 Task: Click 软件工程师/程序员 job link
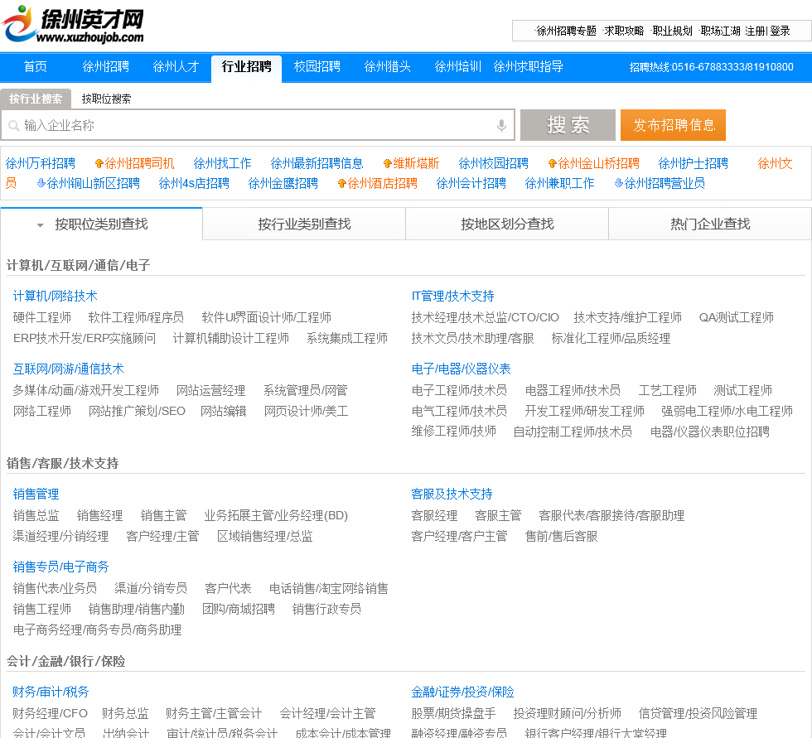tap(136, 317)
